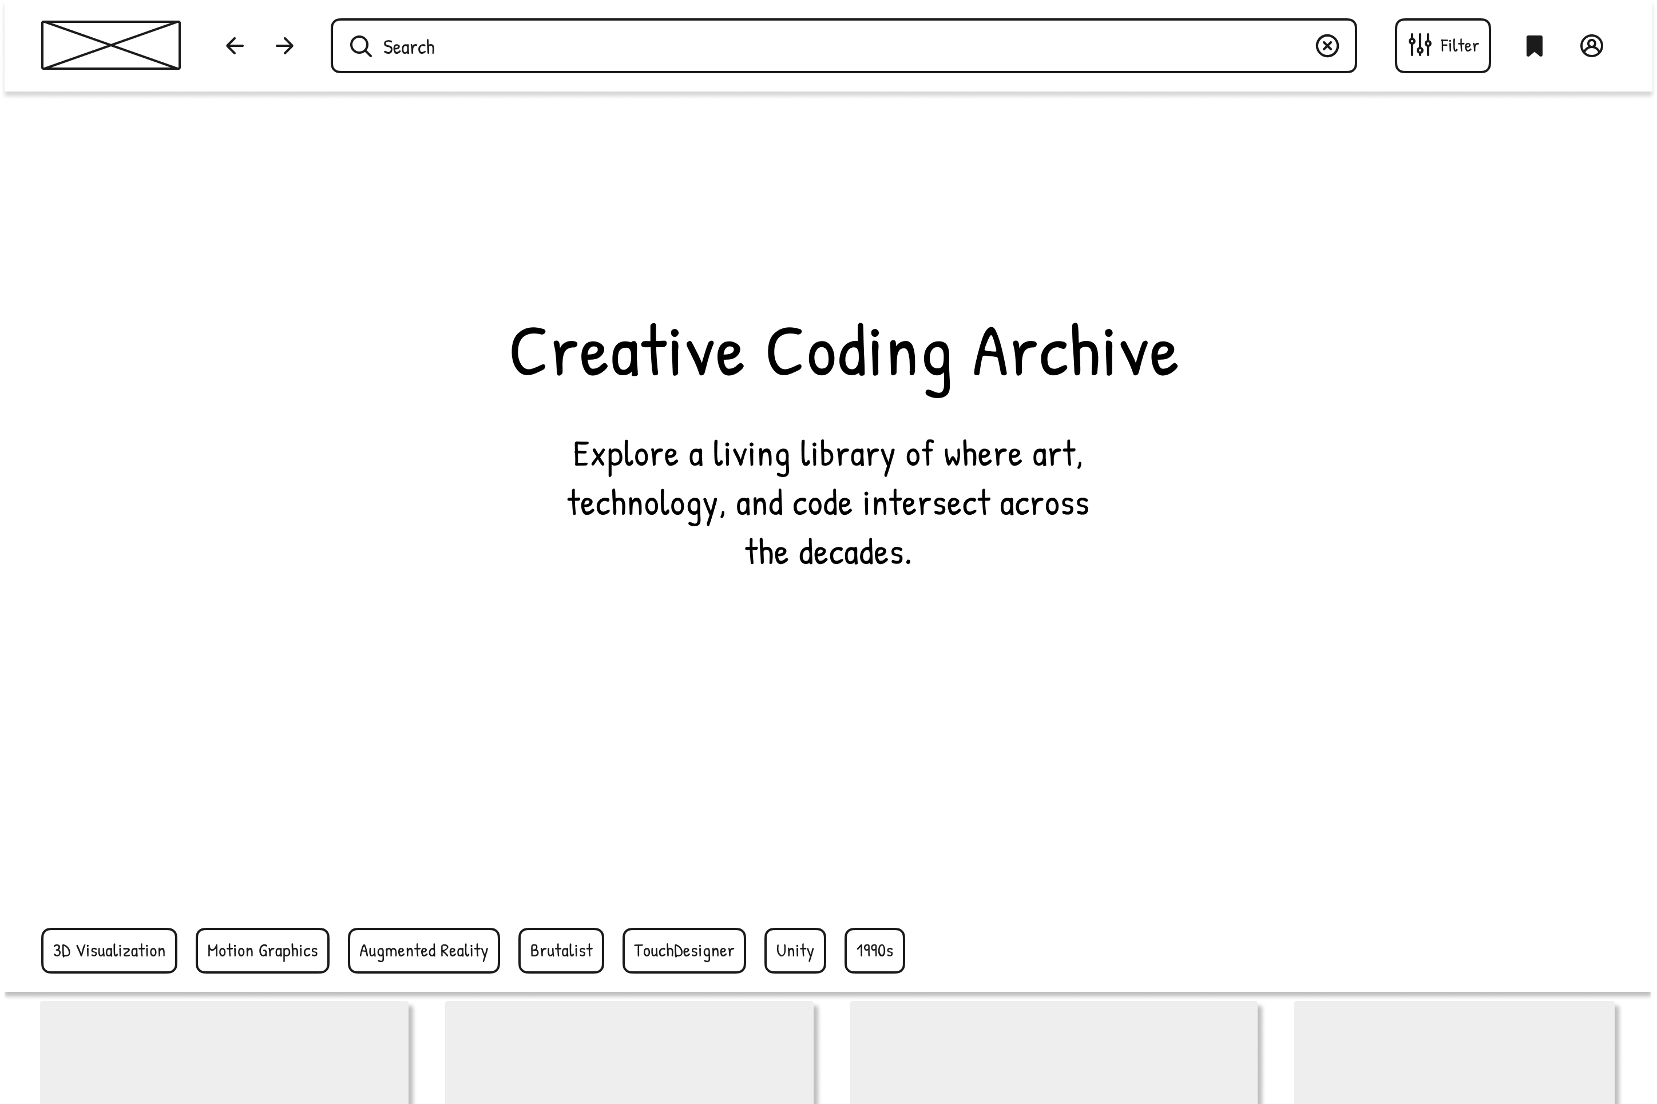The width and height of the screenshot is (1657, 1104).
Task: Clear the search with the X icon
Action: (x=1327, y=46)
